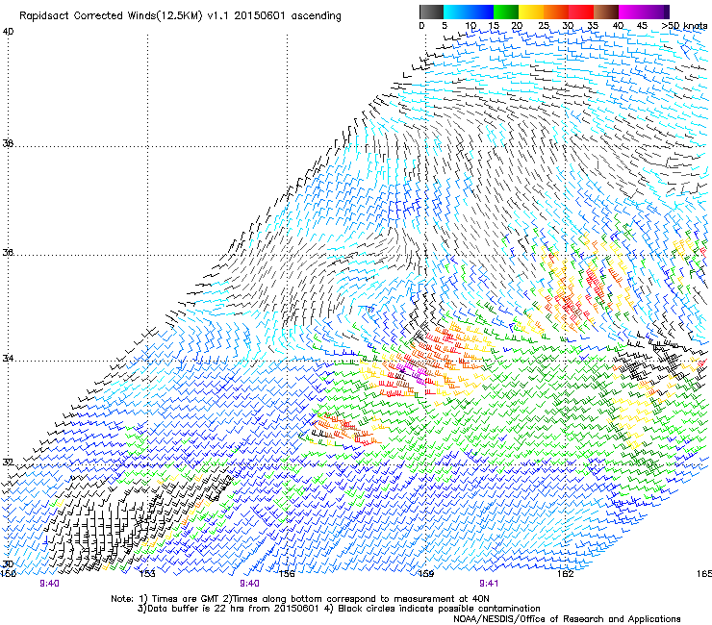Click the latitude axis label '36'

point(8,252)
